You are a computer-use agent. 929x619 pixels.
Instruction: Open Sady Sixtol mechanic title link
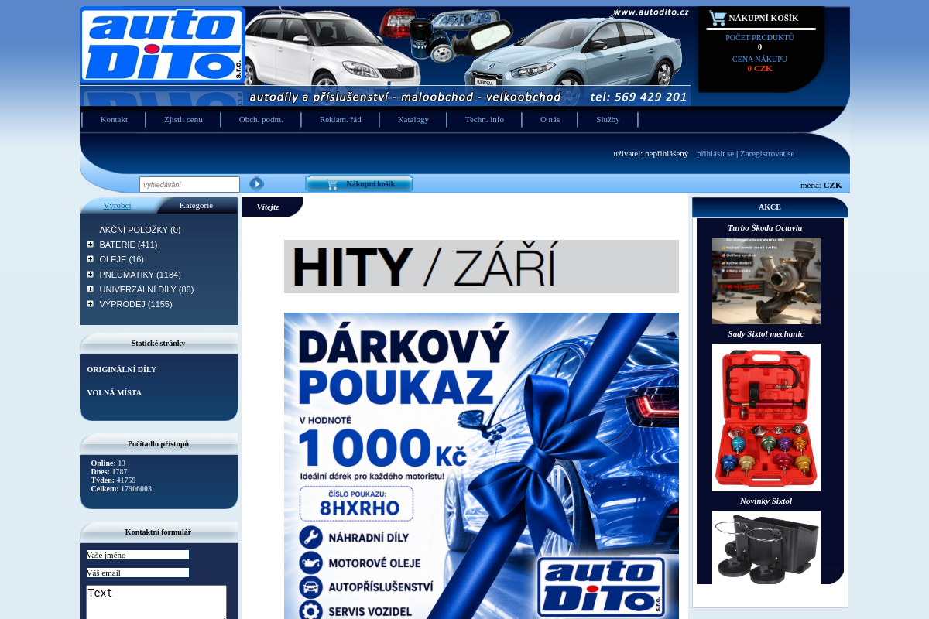point(766,333)
